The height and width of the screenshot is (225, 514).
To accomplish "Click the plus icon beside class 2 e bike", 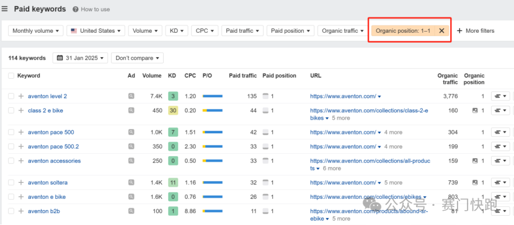I will click(x=21, y=111).
